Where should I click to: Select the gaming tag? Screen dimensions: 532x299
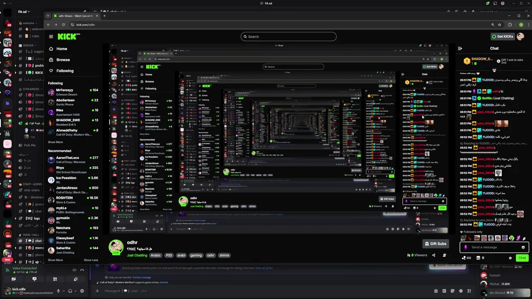pyautogui.click(x=196, y=255)
